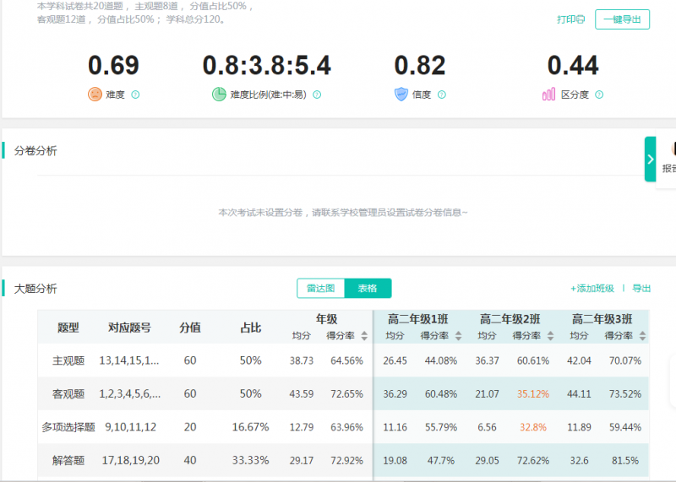Click the orange 难度 difficulty icon
Image resolution: width=676 pixels, height=482 pixels.
95,95
